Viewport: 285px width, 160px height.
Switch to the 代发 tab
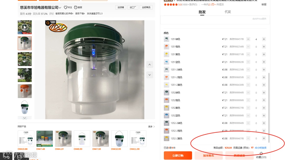(227, 12)
